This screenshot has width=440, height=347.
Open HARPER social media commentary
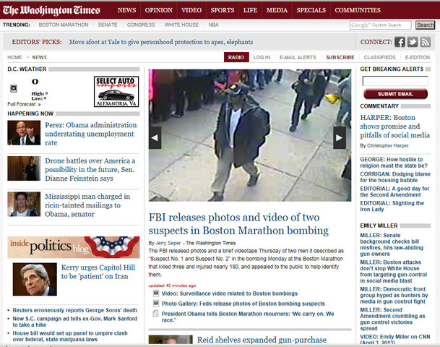394,127
